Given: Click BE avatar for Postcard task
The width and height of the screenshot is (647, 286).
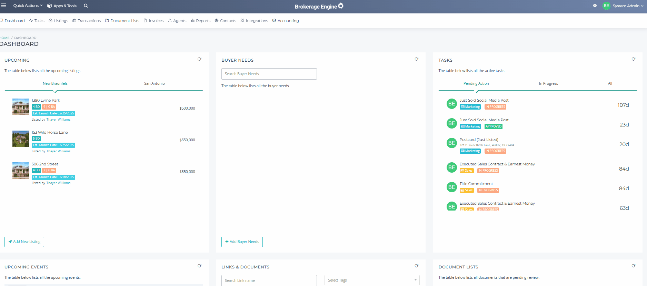Looking at the screenshot, I should 452,143.
